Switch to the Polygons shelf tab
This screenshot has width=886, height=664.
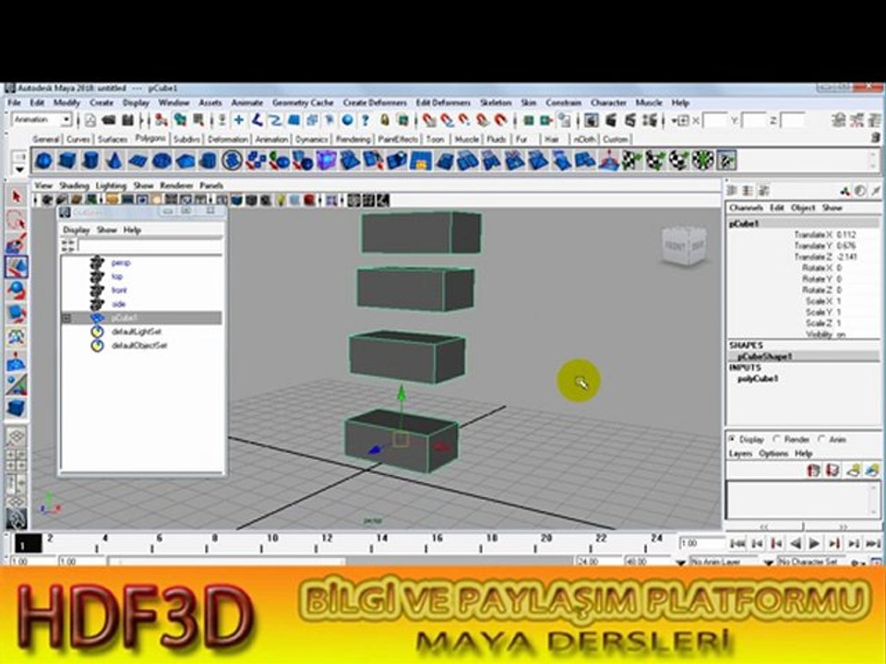[150, 138]
